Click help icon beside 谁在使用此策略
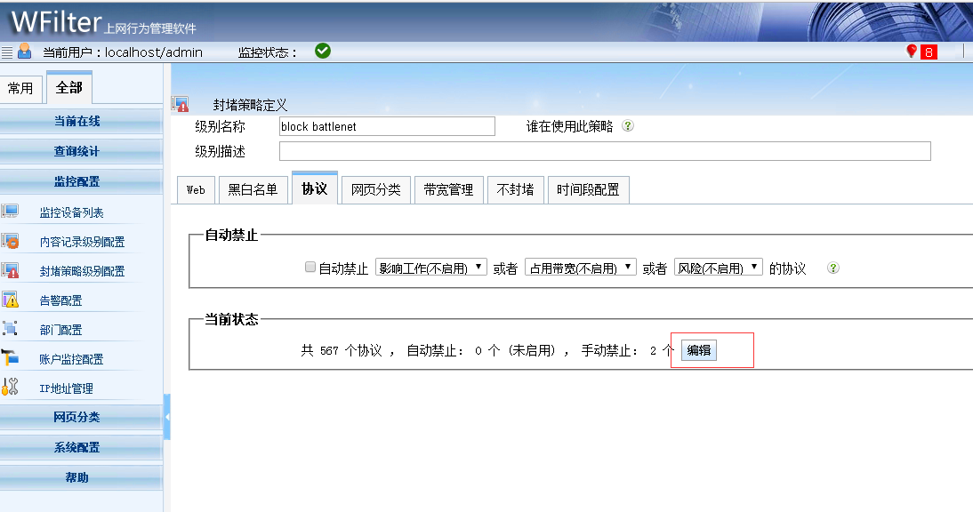The width and height of the screenshot is (973, 512). 628,126
